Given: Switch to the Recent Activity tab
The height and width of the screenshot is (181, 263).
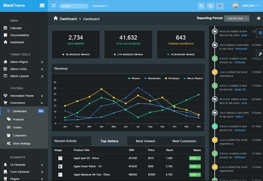Looking at the screenshot, I should (x=65, y=141).
